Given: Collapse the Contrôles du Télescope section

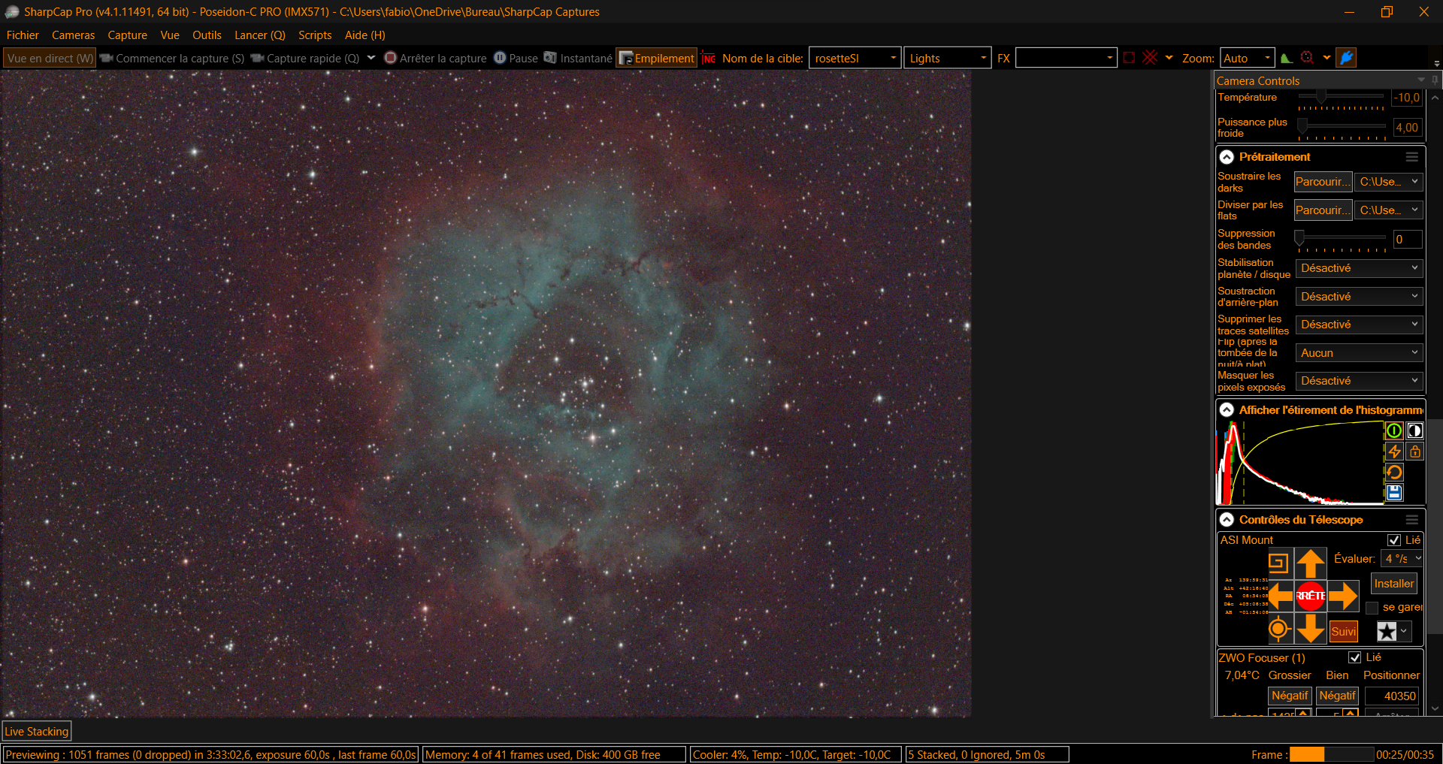Looking at the screenshot, I should pos(1227,520).
